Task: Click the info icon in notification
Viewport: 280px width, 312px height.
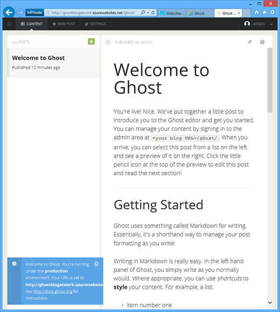Action: pos(14,264)
